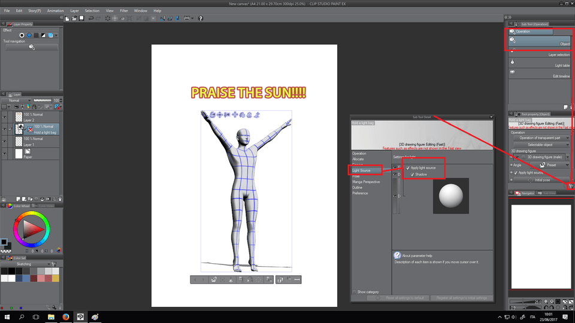The image size is (575, 323).
Task: Click the layer color black-white icon
Action: [43, 35]
